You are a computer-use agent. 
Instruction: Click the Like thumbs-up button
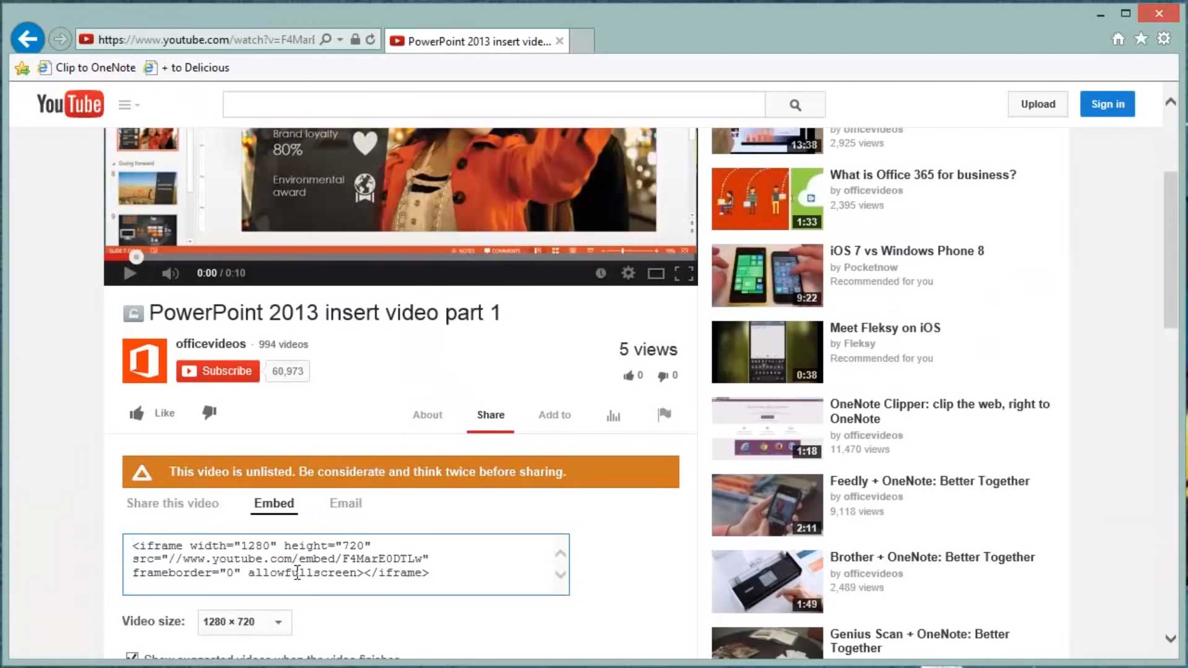(x=152, y=413)
